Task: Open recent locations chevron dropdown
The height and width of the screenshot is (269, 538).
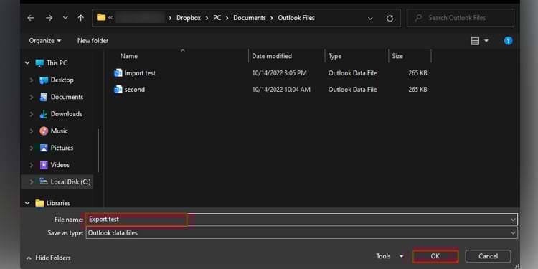Action: (65, 18)
